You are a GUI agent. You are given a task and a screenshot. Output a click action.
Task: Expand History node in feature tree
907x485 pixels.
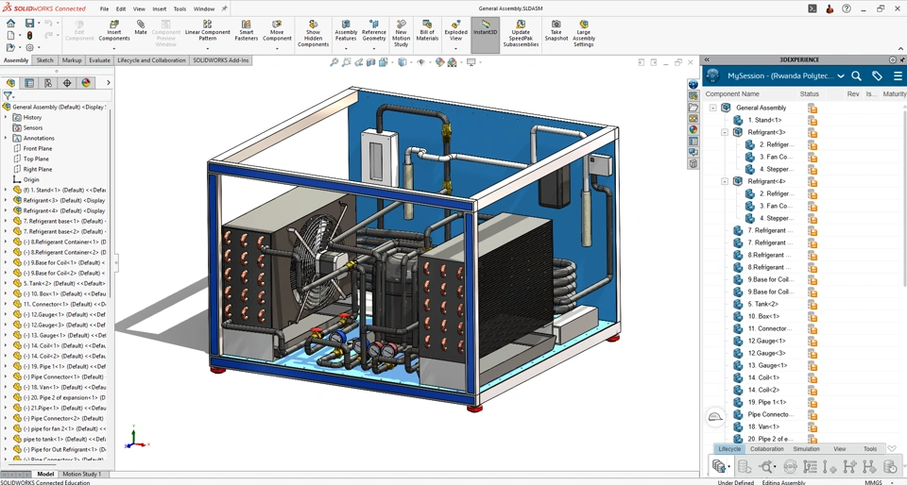coord(6,117)
